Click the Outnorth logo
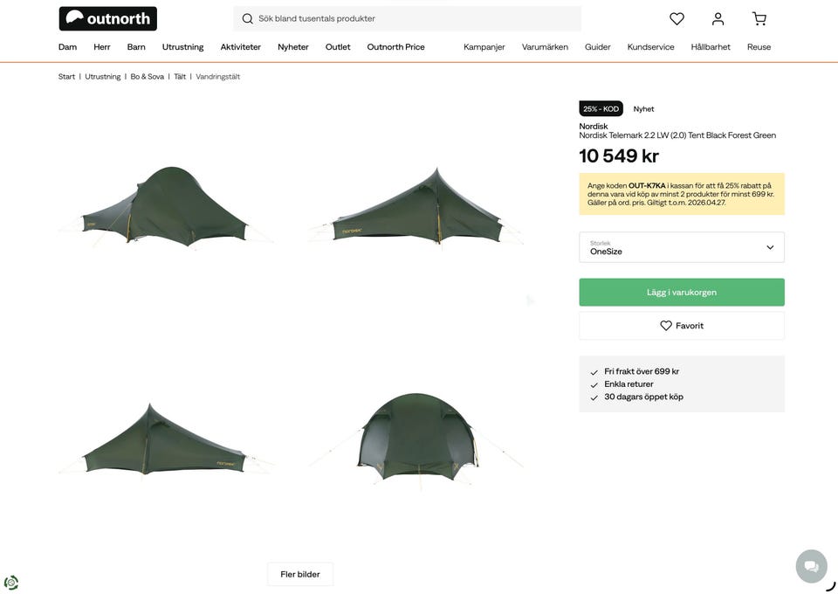The height and width of the screenshot is (594, 838). tap(107, 18)
